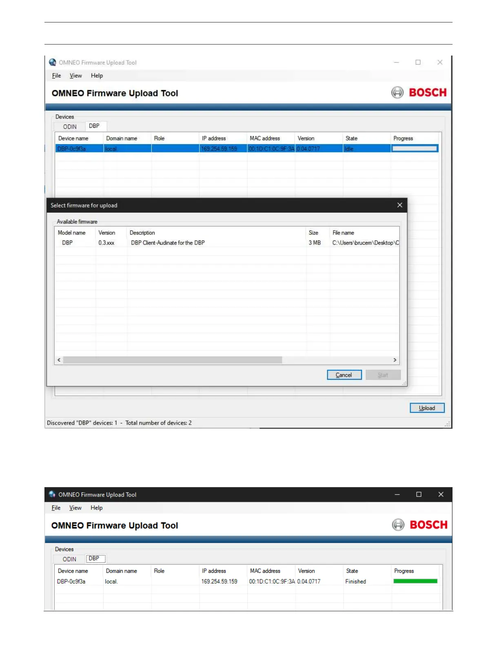Click Description column header in dialog

(142, 233)
